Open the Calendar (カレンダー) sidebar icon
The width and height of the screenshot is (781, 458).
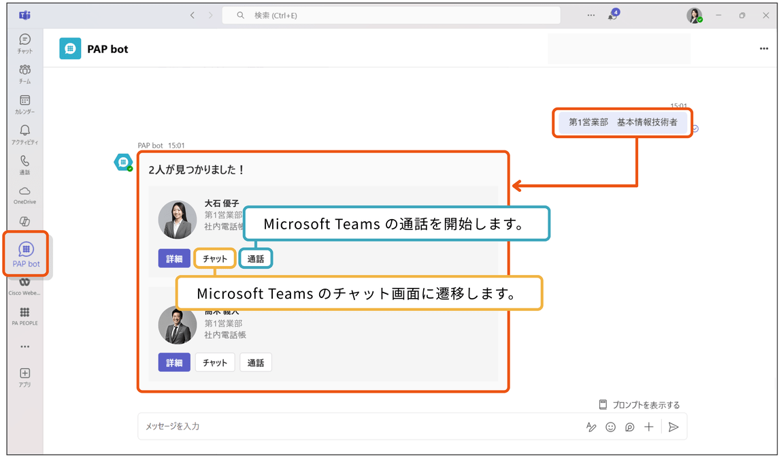pos(25,104)
